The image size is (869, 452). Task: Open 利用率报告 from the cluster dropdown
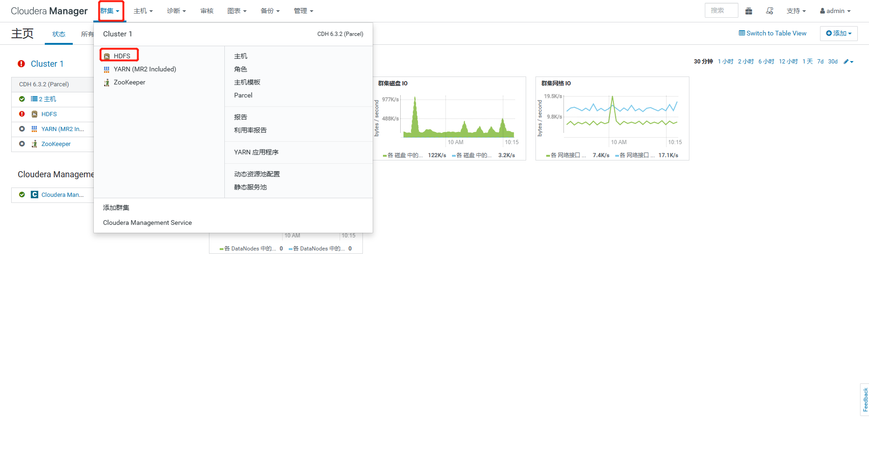click(x=250, y=131)
